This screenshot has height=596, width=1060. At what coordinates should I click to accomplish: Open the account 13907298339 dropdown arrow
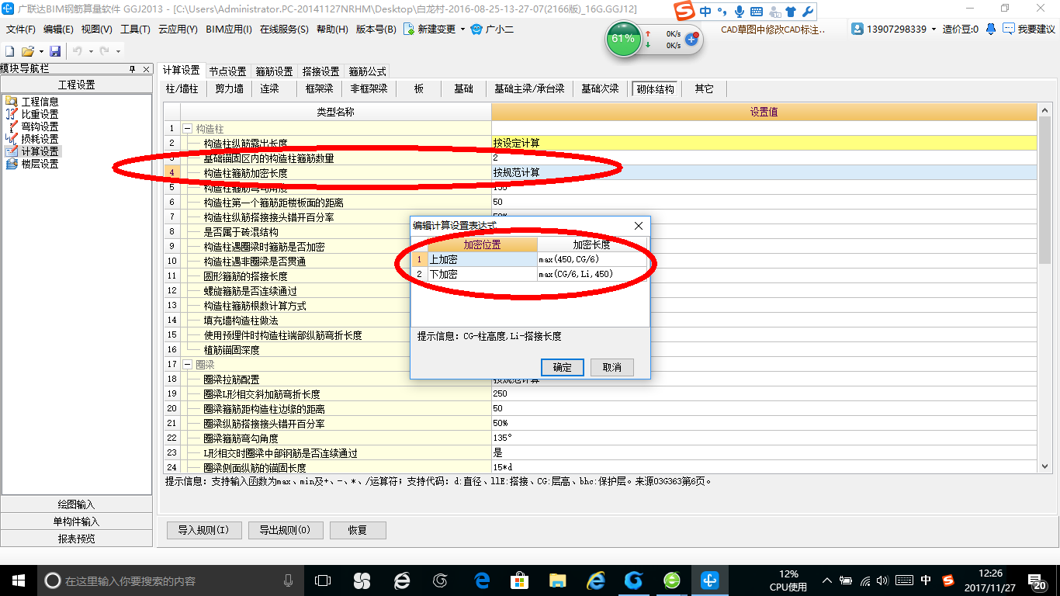click(x=934, y=29)
